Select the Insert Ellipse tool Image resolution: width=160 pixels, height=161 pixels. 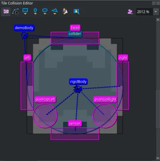point(45,11)
